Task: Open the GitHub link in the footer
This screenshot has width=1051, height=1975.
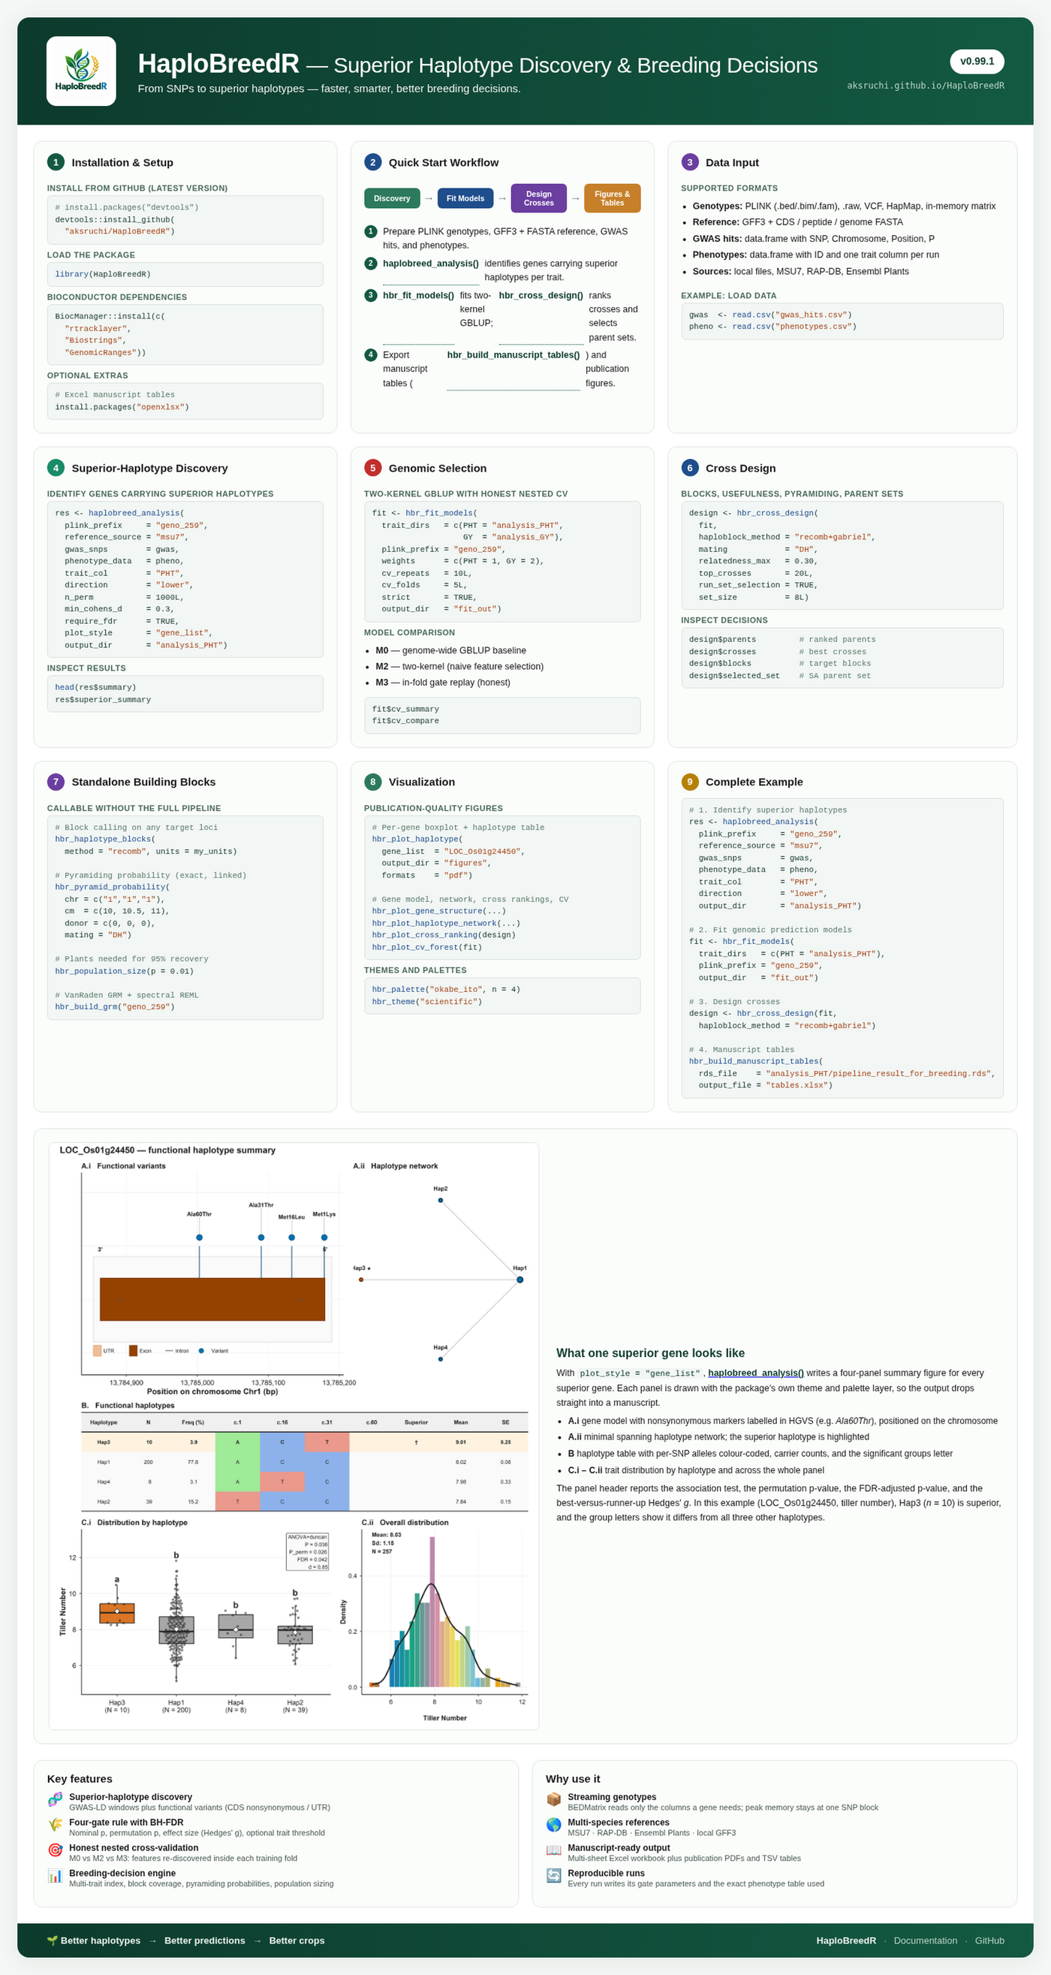Action: pyautogui.click(x=989, y=1940)
